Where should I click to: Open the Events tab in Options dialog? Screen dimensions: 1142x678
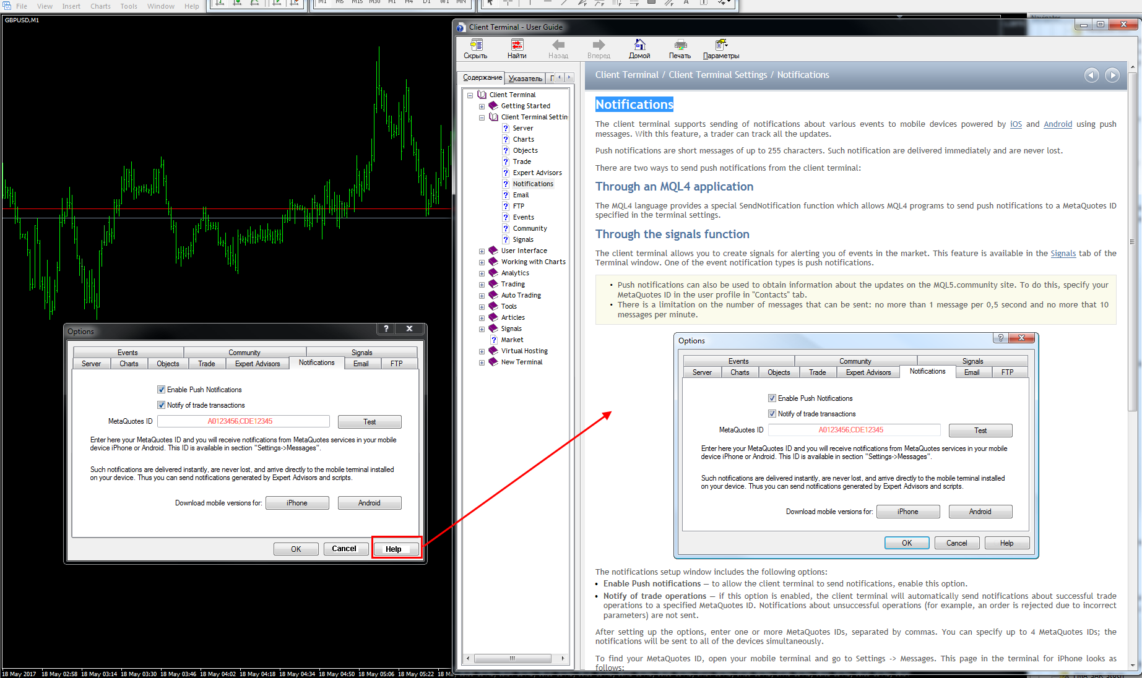128,353
